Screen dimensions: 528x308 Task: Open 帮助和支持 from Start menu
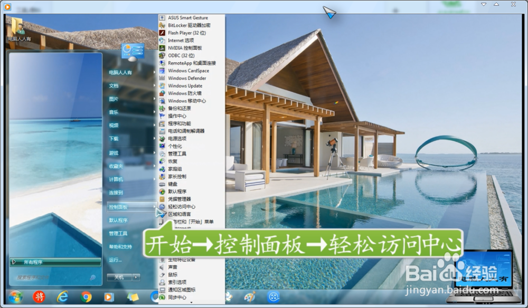(x=120, y=246)
